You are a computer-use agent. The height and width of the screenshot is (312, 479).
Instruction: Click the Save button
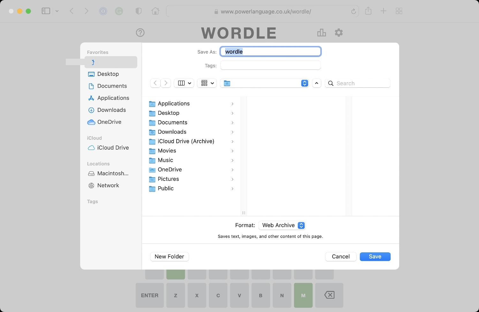[375, 256]
